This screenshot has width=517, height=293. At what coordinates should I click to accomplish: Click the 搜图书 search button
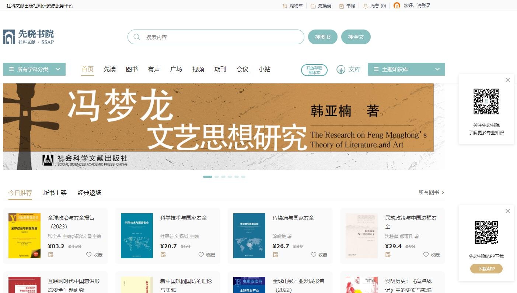323,37
